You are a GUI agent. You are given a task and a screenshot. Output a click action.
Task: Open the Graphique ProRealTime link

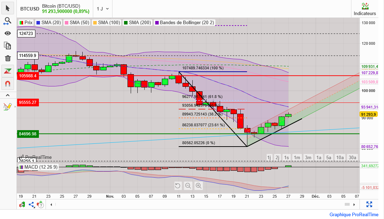(354, 214)
